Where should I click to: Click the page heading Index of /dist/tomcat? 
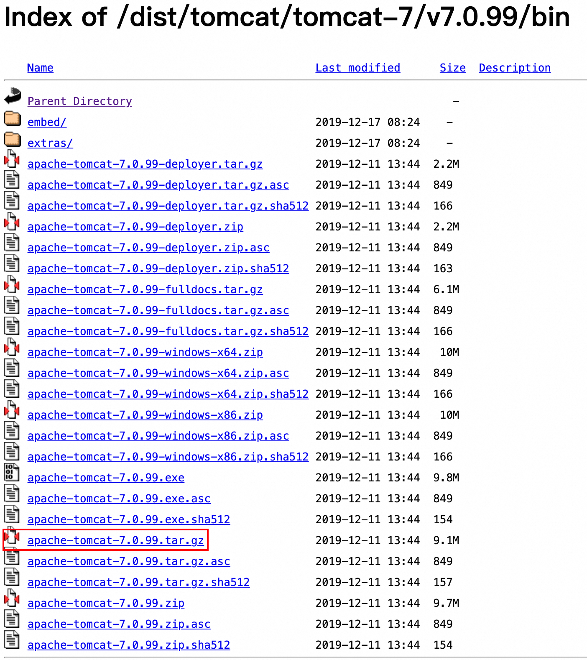pyautogui.click(x=287, y=17)
